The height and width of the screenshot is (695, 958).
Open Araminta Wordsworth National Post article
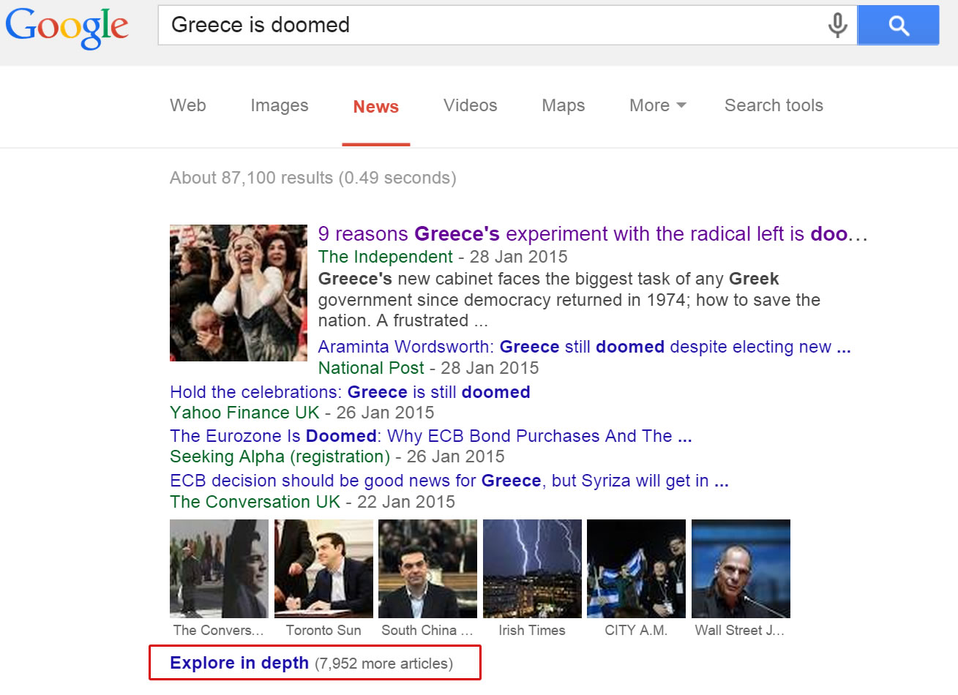click(583, 347)
